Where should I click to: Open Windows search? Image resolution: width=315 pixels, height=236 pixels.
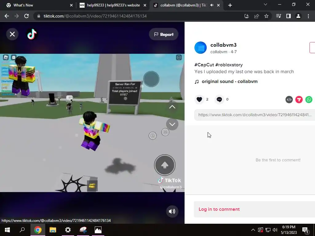(22, 230)
